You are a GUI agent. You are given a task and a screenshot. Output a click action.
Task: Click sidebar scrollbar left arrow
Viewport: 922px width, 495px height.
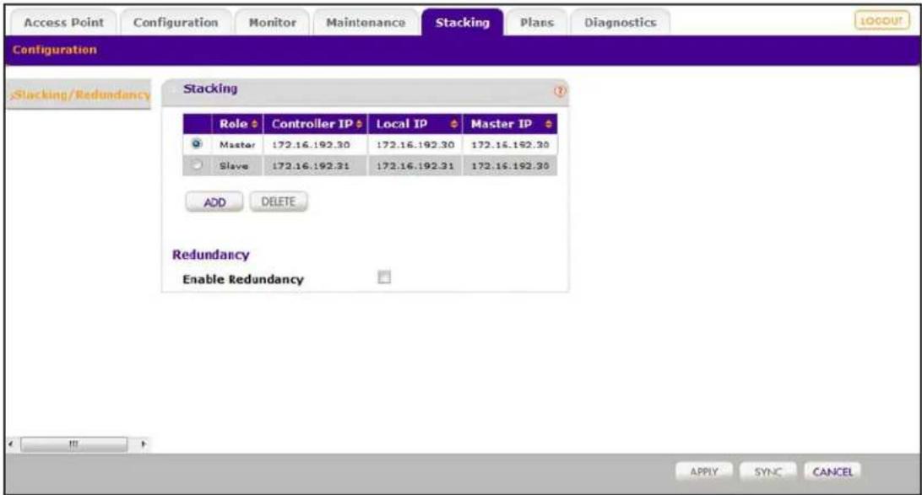(x=11, y=444)
